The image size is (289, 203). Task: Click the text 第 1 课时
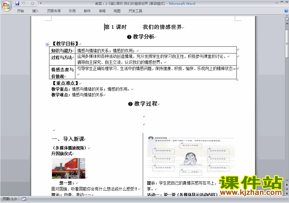tap(115, 27)
